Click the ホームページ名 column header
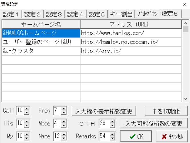 (41, 24)
